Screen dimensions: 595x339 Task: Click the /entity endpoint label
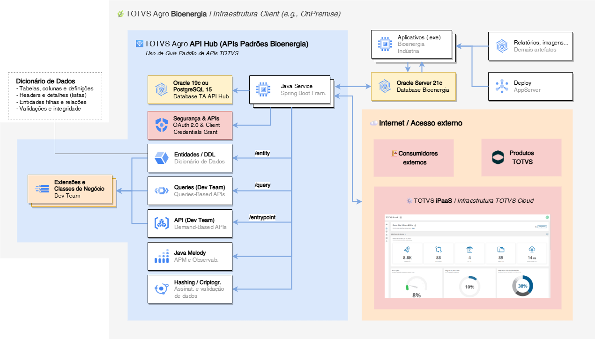coord(262,153)
